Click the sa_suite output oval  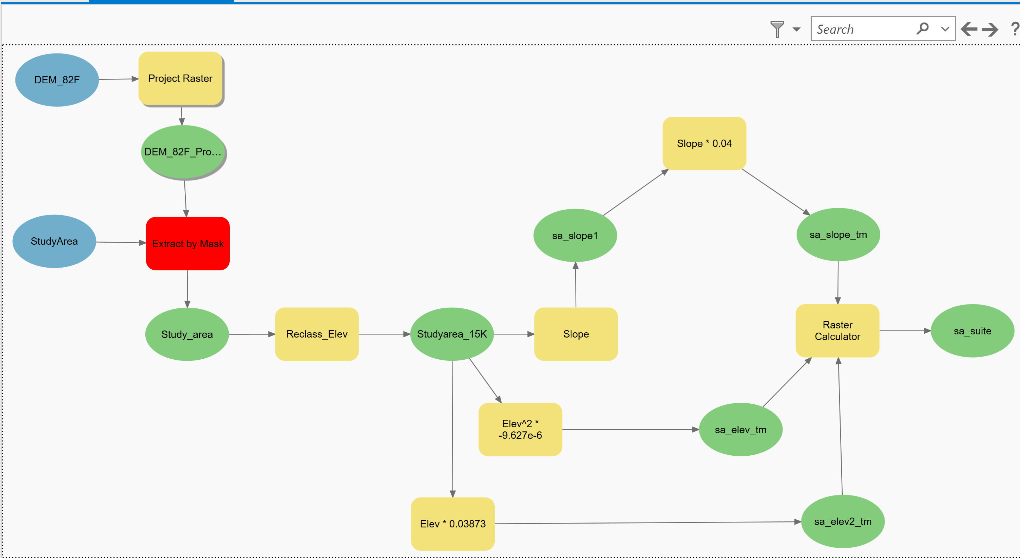972,331
